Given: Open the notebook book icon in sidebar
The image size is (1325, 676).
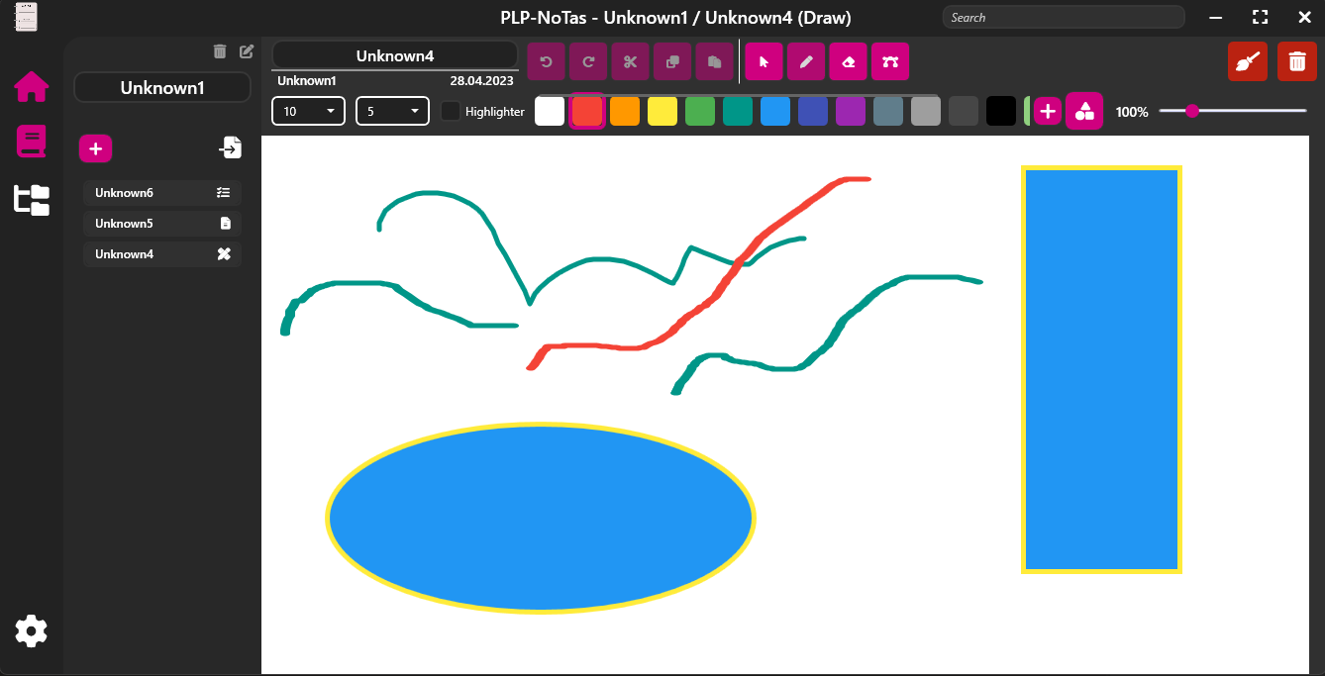Looking at the screenshot, I should point(32,142).
